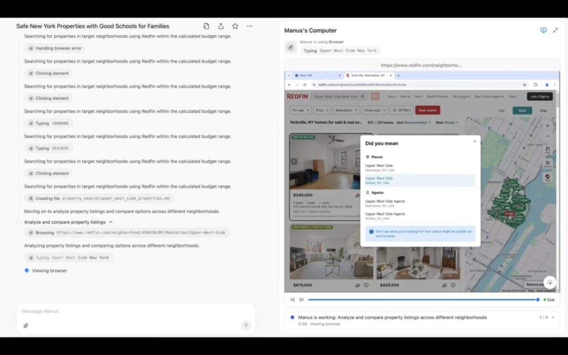Favorite the $679,000 listing with the heart
The width and height of the screenshot is (568, 355).
pyautogui.click(x=366, y=286)
